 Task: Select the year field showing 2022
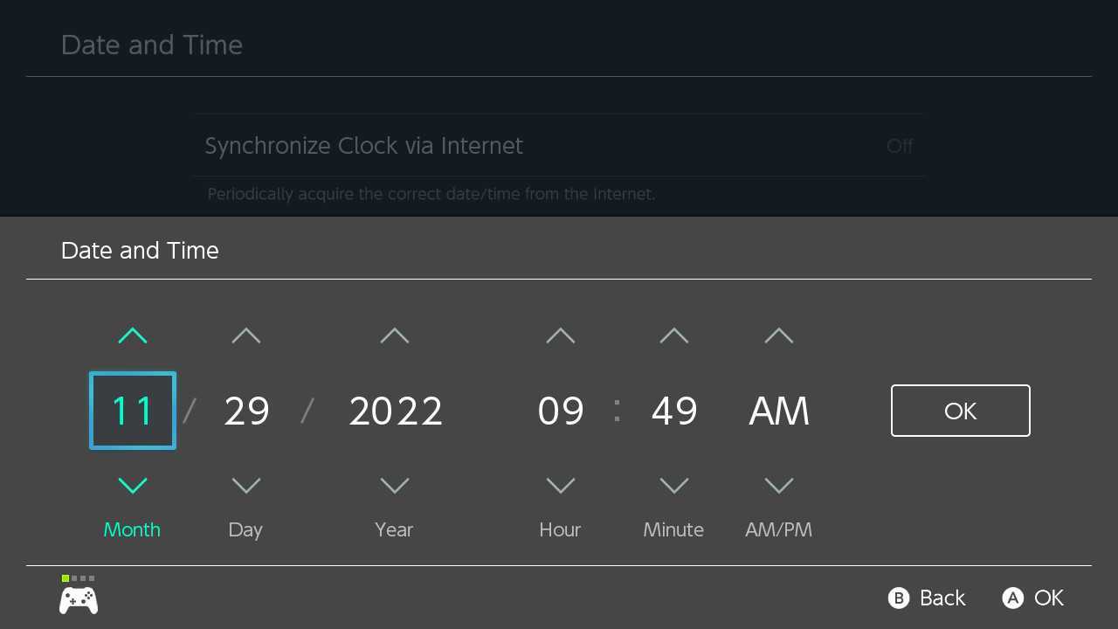coord(396,411)
